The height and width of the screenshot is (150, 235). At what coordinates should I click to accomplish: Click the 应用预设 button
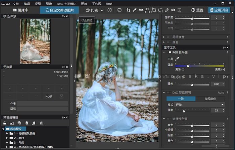click(x=219, y=10)
